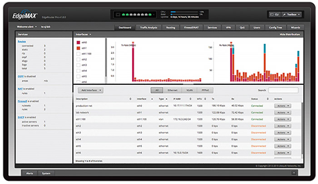Expand the bottom alerts panel arrow icon
The image size is (318, 184).
(x=293, y=173)
